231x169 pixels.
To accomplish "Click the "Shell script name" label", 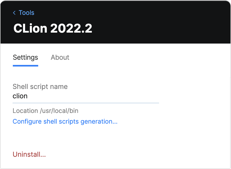I will click(40, 86).
